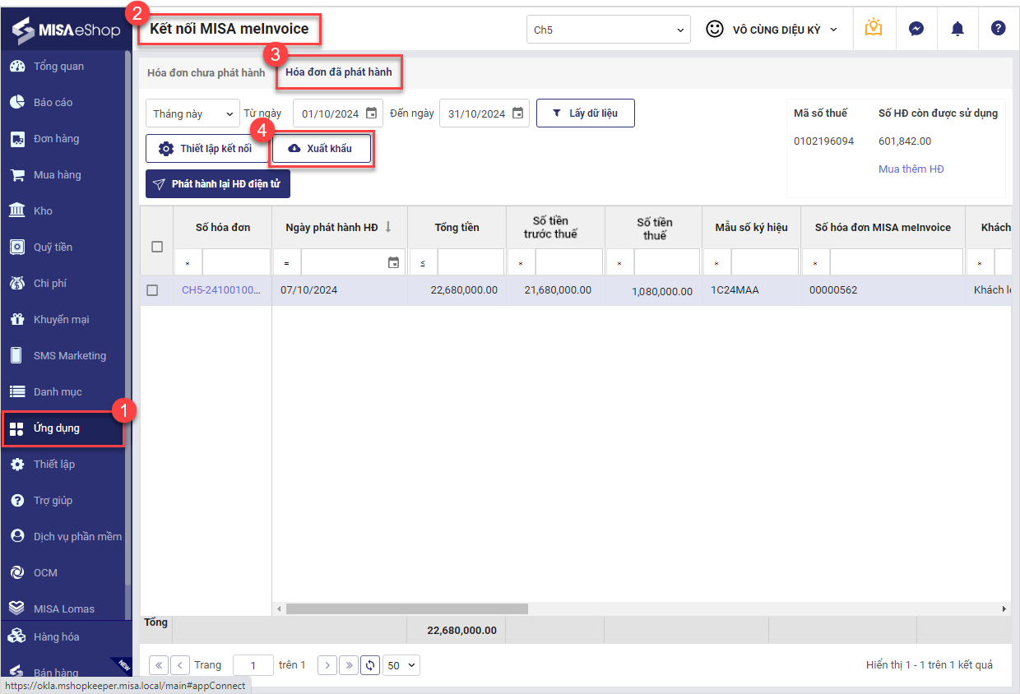Screen dimensions: 1020x694
Task: Click the horizontal scrollbar of the invoice table
Action: (406, 609)
